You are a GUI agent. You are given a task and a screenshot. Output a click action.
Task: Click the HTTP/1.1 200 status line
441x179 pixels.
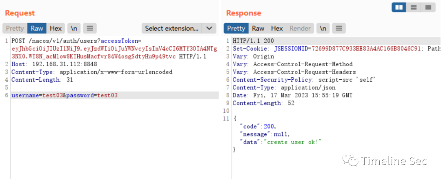pyautogui.click(x=253, y=41)
